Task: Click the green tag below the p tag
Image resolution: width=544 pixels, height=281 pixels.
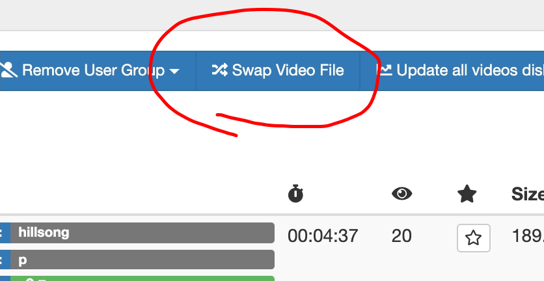Action: [x=143, y=278]
